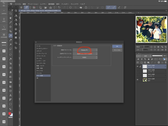Viewport: 168px width, 126px height.
Task: Open the フィルター menu
Action: [x=65, y=4]
